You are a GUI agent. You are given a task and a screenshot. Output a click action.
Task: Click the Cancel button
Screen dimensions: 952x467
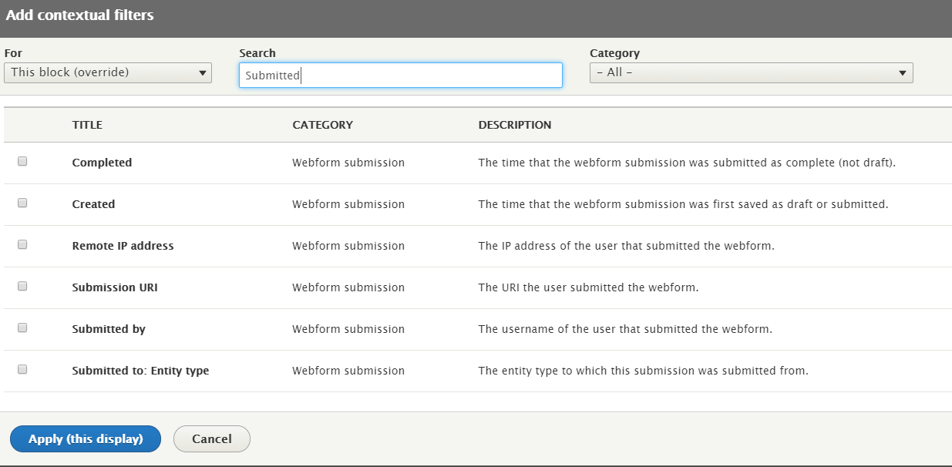coord(211,438)
